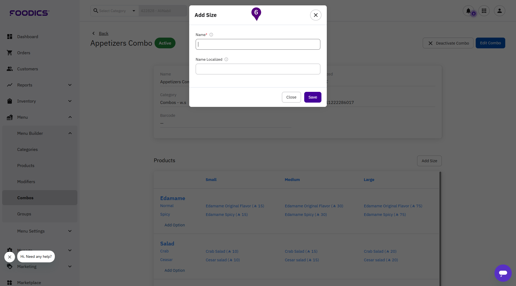Click the Back link
Image resolution: width=516 pixels, height=286 pixels.
[103, 33]
